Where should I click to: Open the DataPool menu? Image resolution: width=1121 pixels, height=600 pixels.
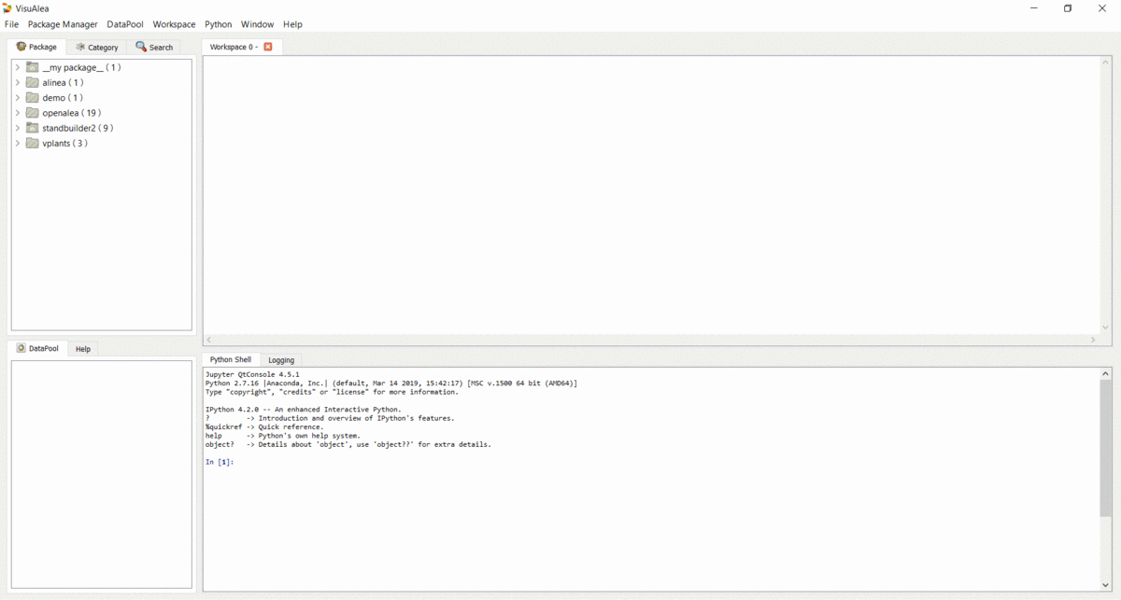(x=125, y=24)
